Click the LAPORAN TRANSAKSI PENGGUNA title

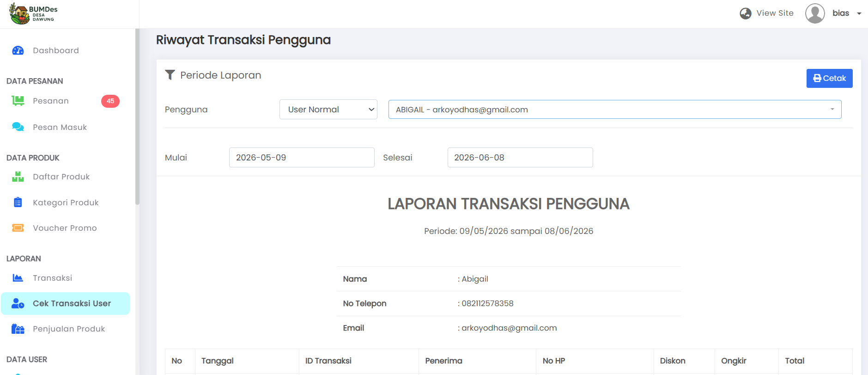[x=509, y=204]
